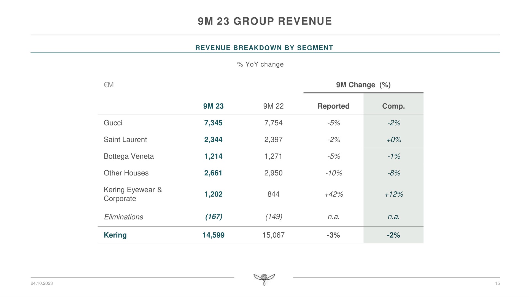
Task: Click the '9M Change (%)' header
Action: (363, 85)
